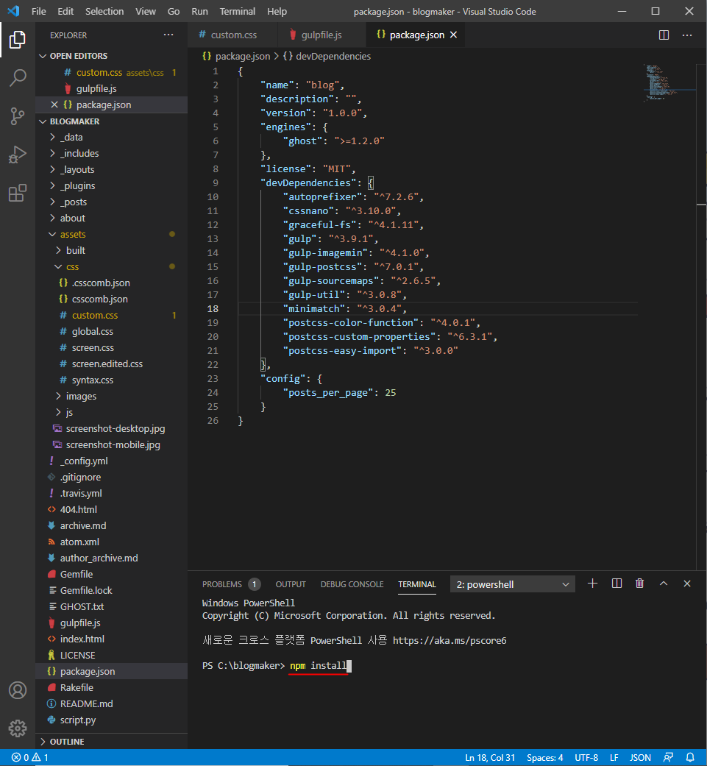Open the Help menu
This screenshot has height=766, width=707.
pyautogui.click(x=277, y=11)
